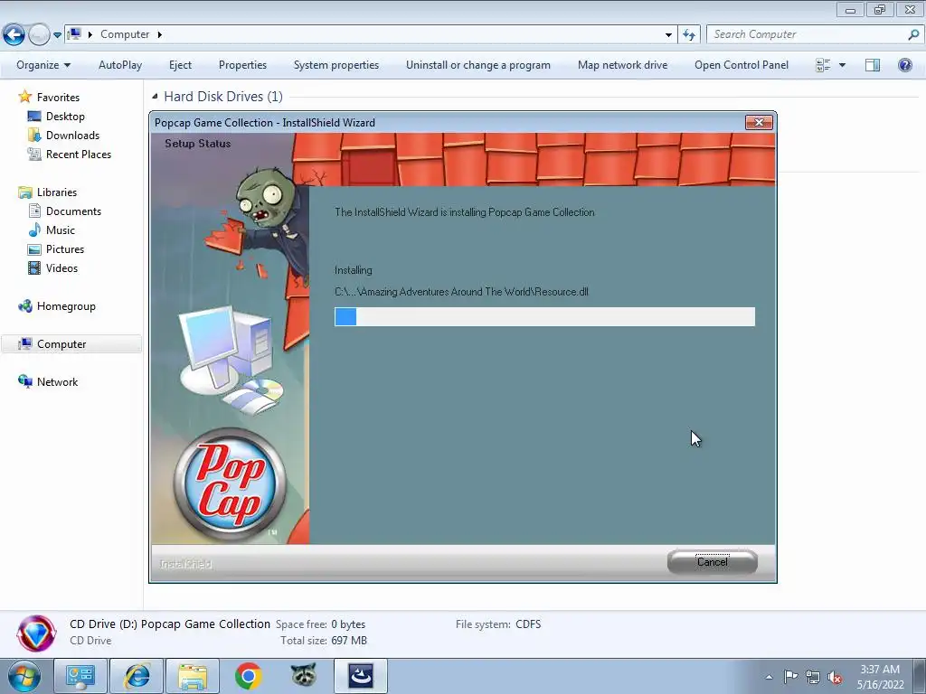Open the address bar history dropdown

click(668, 35)
